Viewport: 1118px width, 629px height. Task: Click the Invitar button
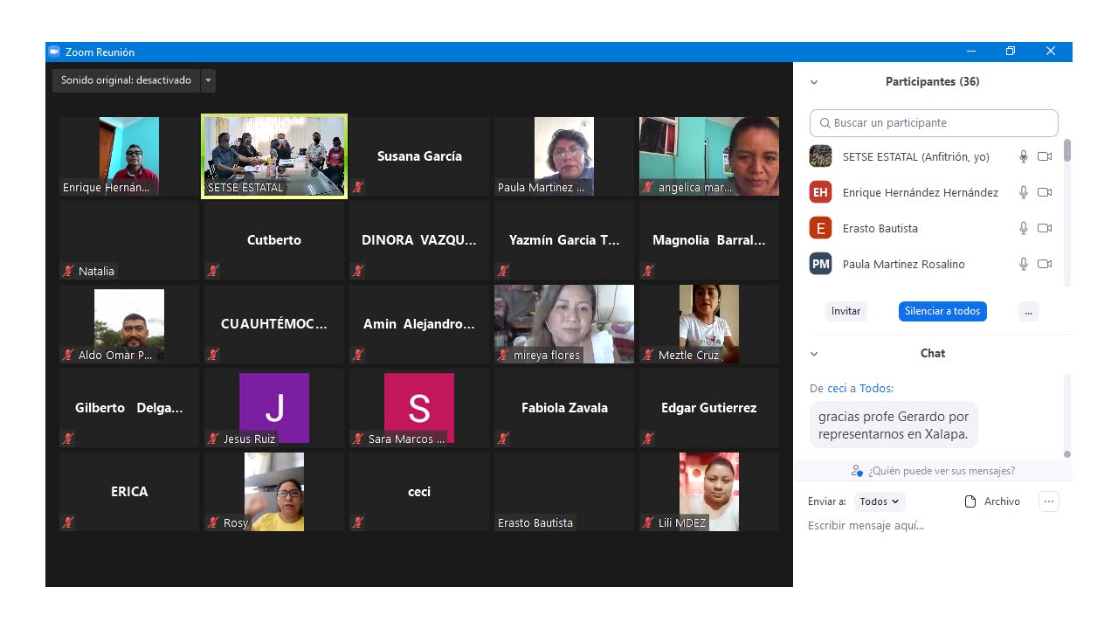(x=845, y=311)
